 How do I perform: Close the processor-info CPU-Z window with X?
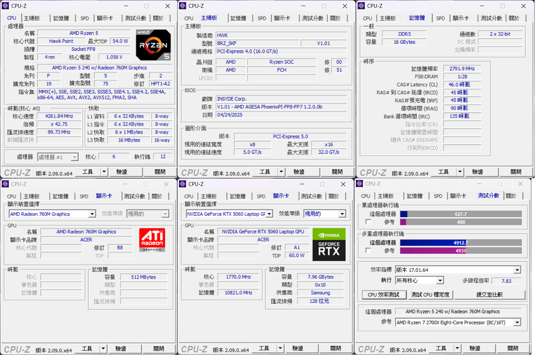168,6
